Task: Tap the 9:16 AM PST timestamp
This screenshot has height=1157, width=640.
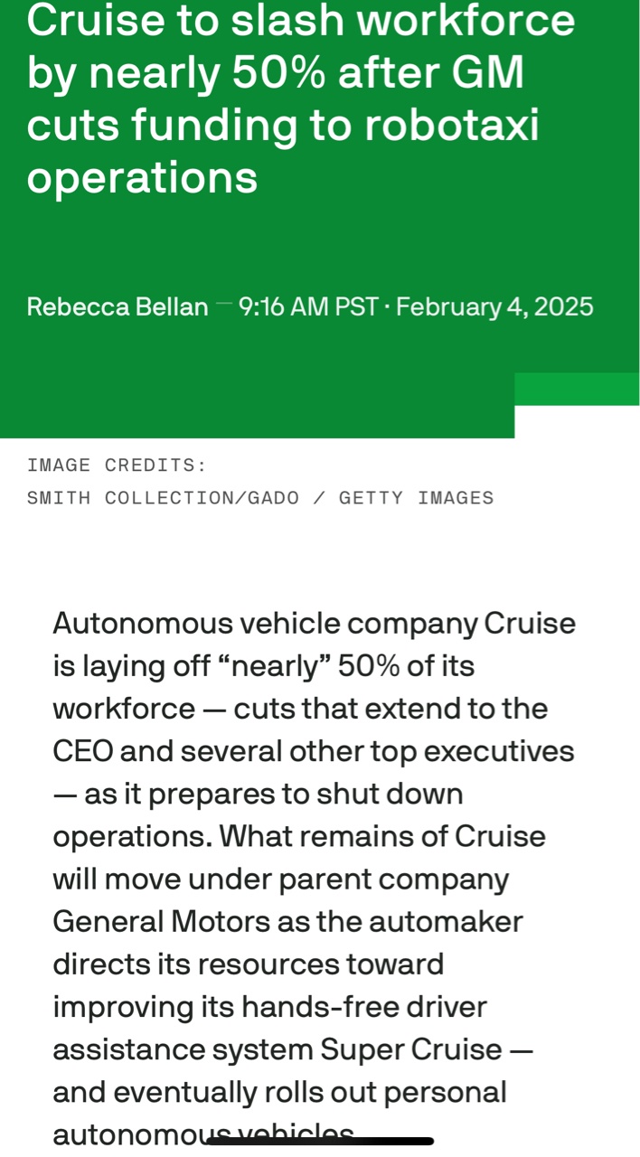Action: 307,306
